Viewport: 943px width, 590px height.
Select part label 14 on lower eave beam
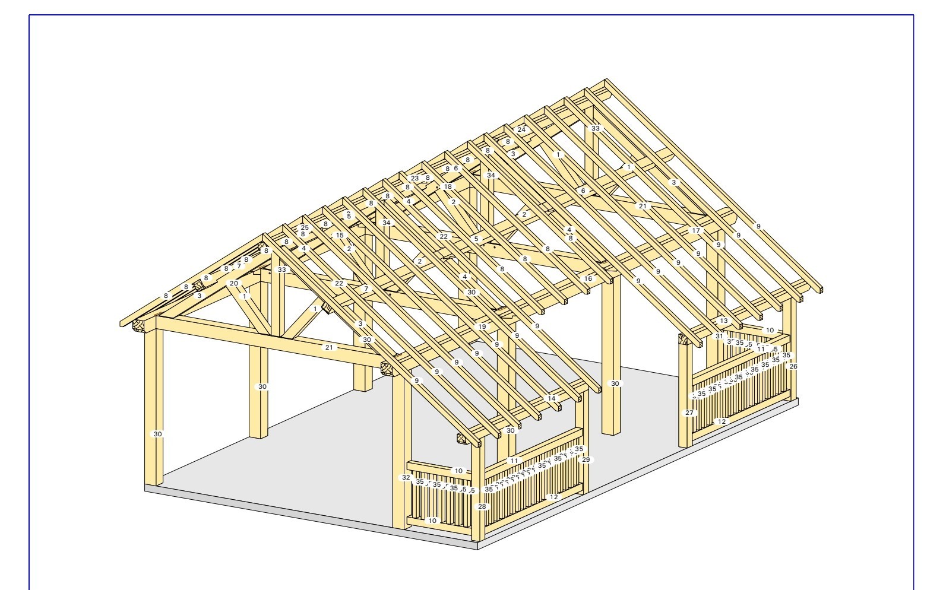pyautogui.click(x=551, y=398)
